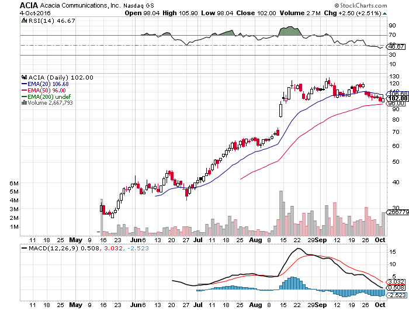This screenshot has width=409, height=310.
Task: Select the black MACD line swatch in legend
Action: tap(25, 248)
